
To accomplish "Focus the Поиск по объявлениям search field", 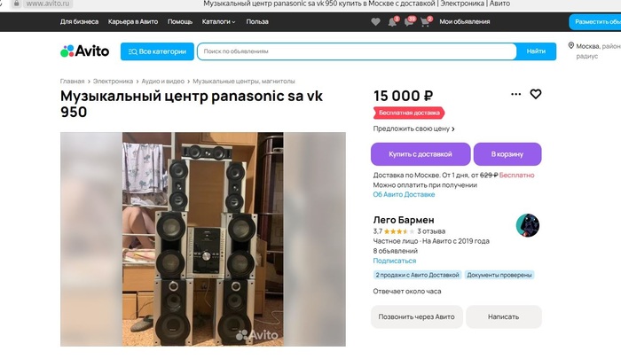I will pyautogui.click(x=357, y=51).
